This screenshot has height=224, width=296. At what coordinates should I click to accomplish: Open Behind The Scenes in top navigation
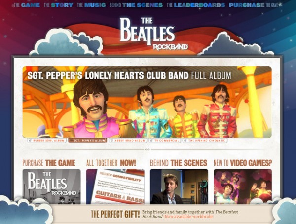coord(136,5)
